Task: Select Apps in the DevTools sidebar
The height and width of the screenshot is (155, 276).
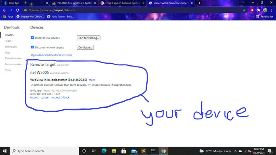Action: [8, 52]
